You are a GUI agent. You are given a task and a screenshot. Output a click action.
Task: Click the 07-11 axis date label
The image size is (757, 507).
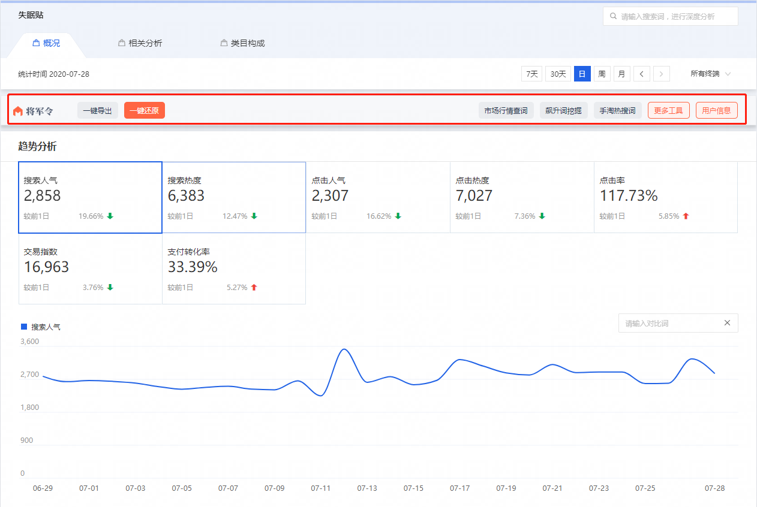click(x=321, y=488)
